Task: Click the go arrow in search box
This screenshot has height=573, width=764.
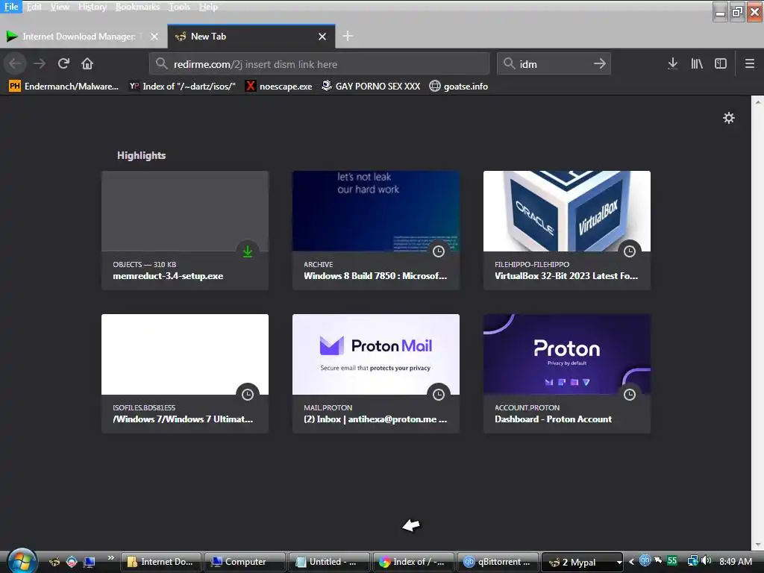Action: 600,64
